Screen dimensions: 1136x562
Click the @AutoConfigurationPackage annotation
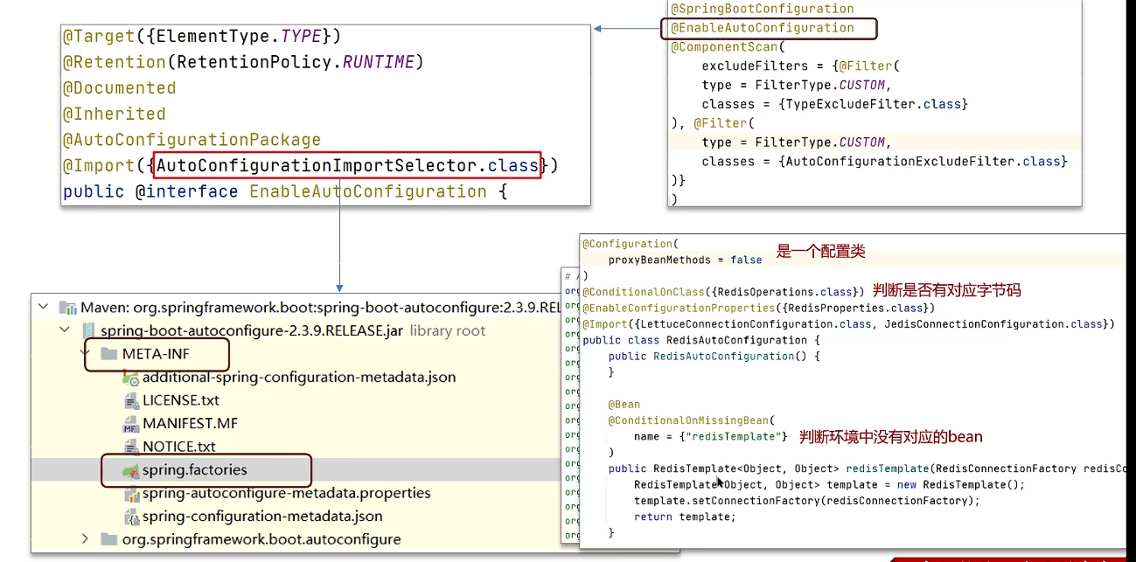click(x=192, y=140)
